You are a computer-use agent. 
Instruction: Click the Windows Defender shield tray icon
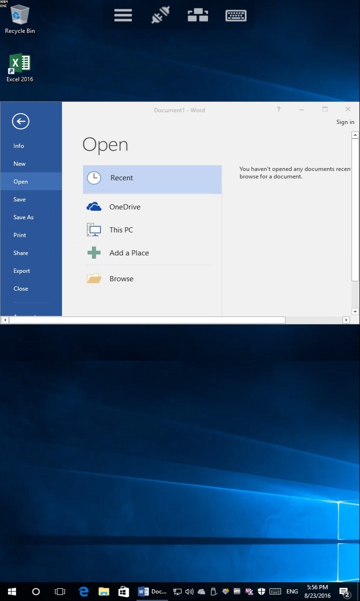click(262, 592)
